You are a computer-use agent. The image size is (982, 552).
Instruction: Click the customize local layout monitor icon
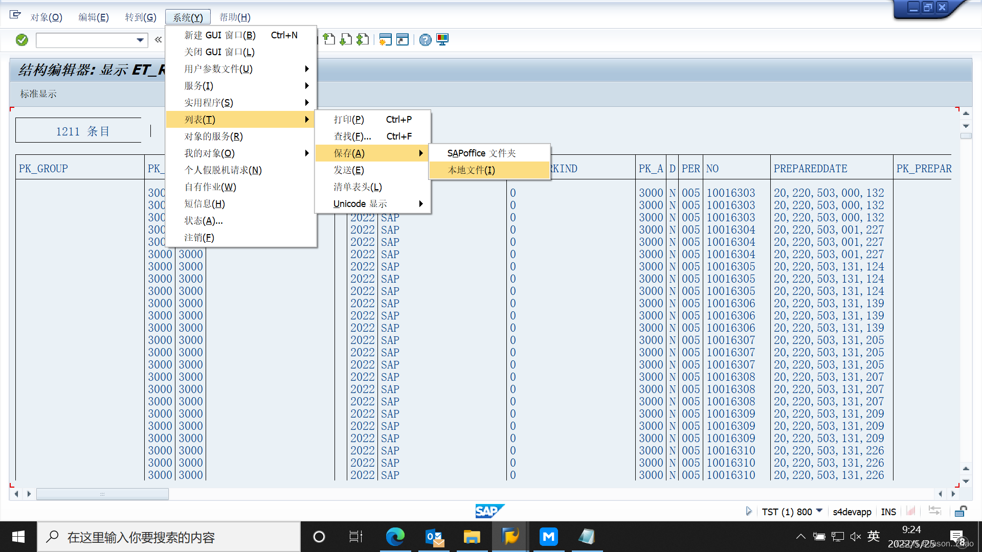[442, 39]
